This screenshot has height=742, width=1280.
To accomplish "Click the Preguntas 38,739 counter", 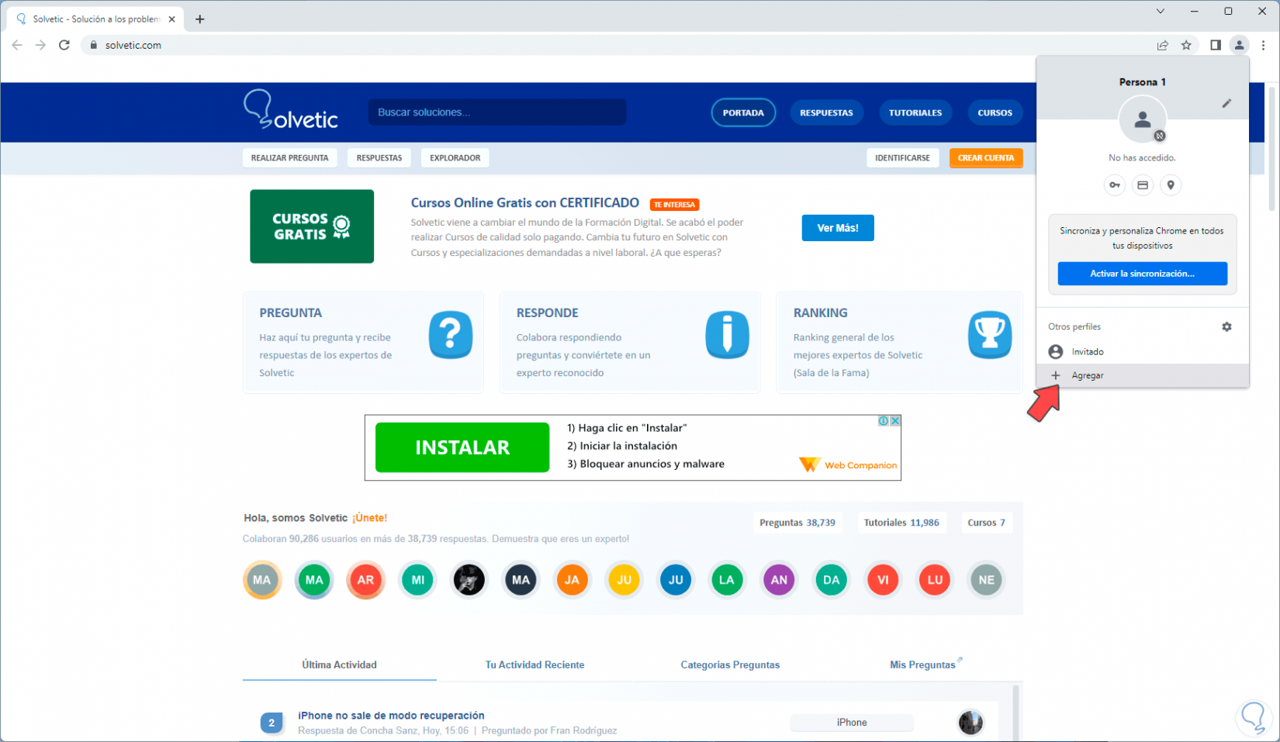I will (797, 523).
